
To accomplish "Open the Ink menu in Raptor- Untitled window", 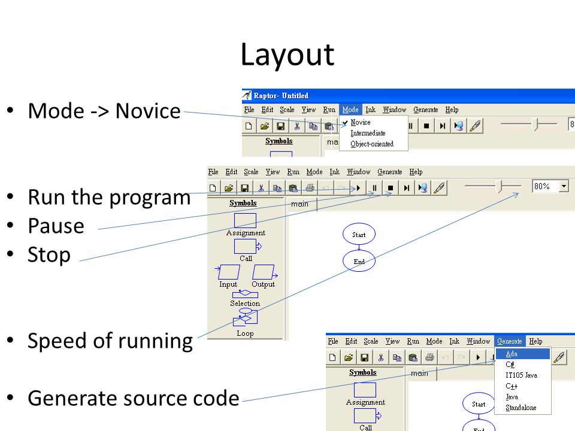I will tap(370, 110).
